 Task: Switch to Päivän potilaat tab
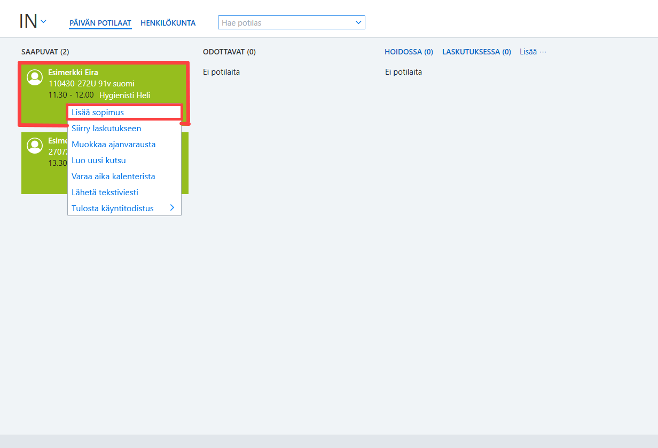tap(100, 23)
